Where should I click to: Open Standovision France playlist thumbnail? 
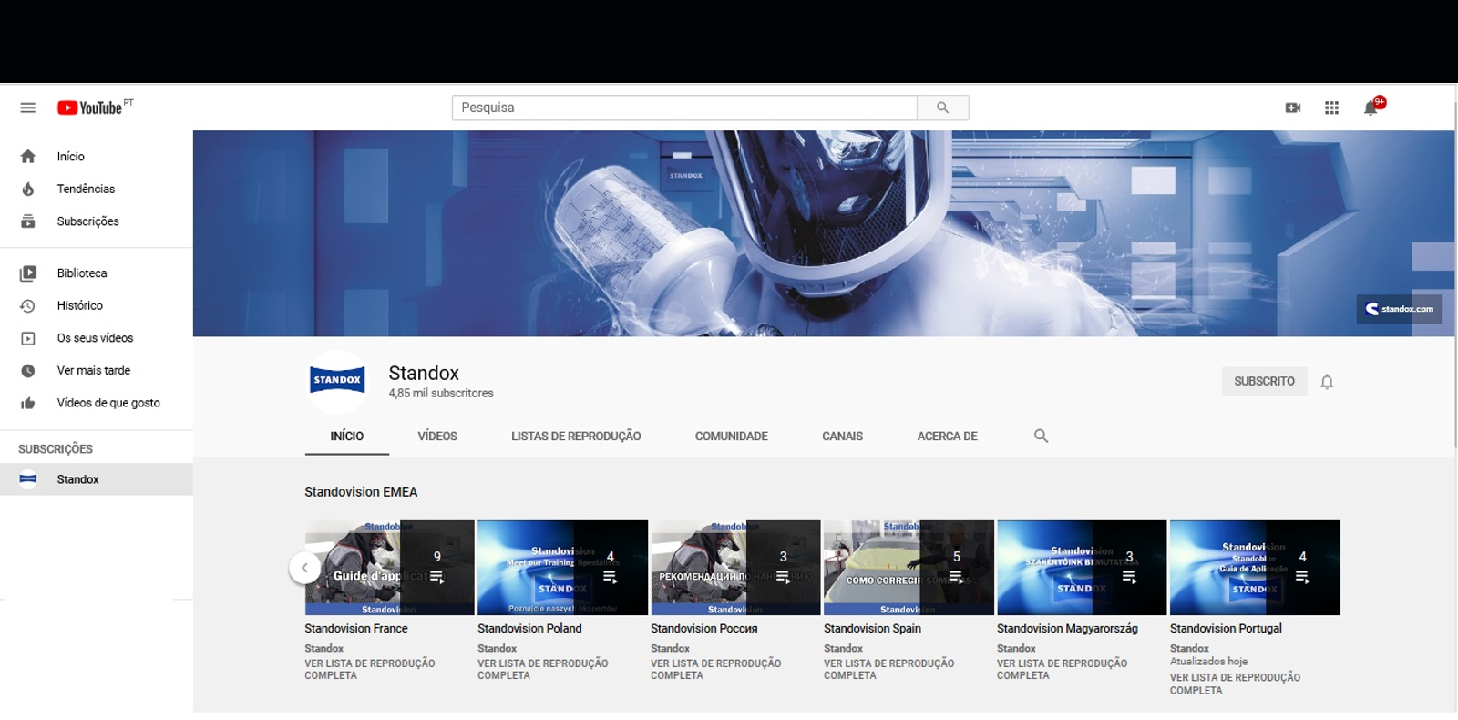(389, 568)
